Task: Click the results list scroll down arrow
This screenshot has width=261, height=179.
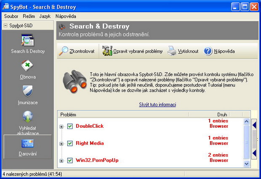Action: tap(247, 164)
